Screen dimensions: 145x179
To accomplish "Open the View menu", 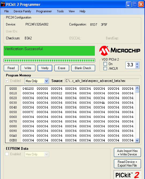I will pos(72,11).
